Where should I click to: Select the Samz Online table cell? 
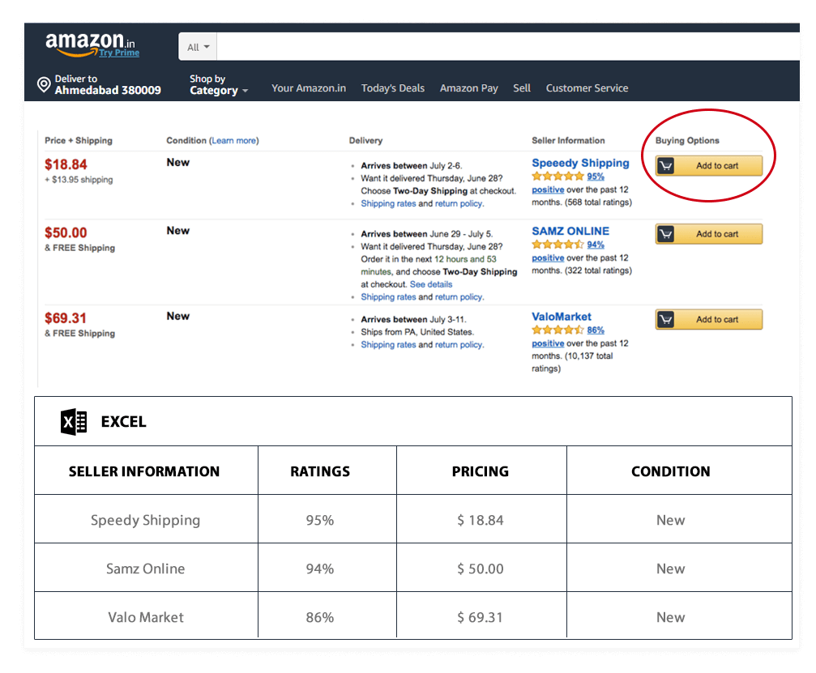coord(146,568)
